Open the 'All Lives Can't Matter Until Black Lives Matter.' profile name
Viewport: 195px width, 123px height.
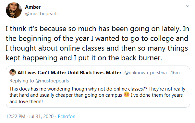(70, 72)
